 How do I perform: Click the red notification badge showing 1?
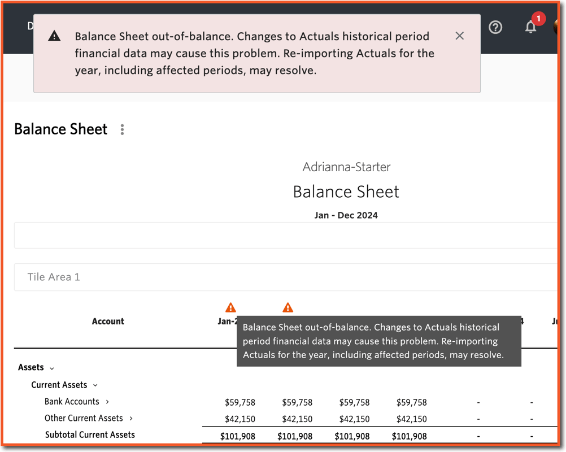[538, 18]
